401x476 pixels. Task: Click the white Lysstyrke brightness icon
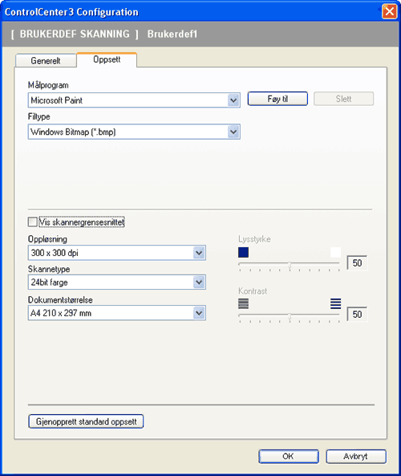pyautogui.click(x=335, y=252)
